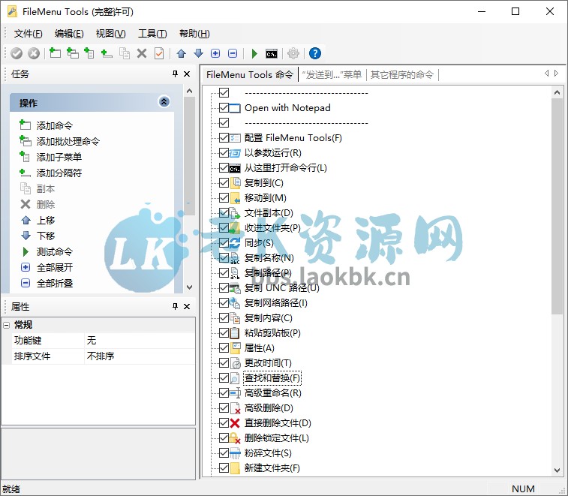This screenshot has height=496, width=568.
Task: Click the red X icon for 直接删除文件(D)
Action: coord(235,422)
